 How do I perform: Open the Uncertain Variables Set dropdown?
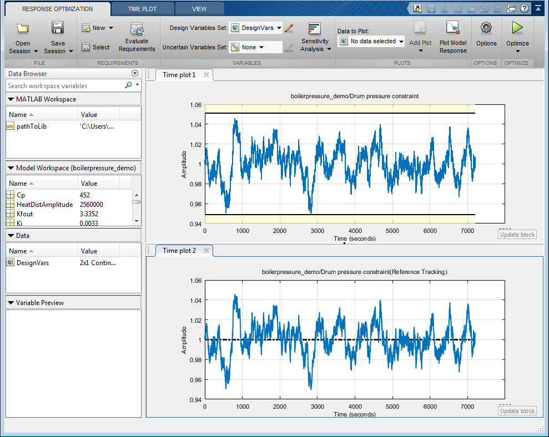[x=255, y=47]
